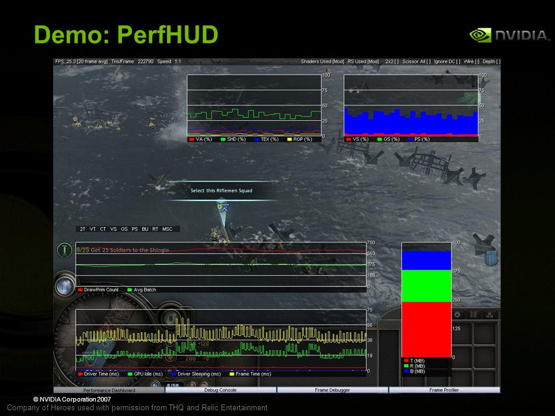Toggle the RT flag in flag bar
The width and height of the screenshot is (555, 416).
(x=155, y=229)
